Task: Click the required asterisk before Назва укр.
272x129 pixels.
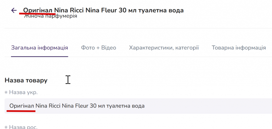Action: point(6,93)
